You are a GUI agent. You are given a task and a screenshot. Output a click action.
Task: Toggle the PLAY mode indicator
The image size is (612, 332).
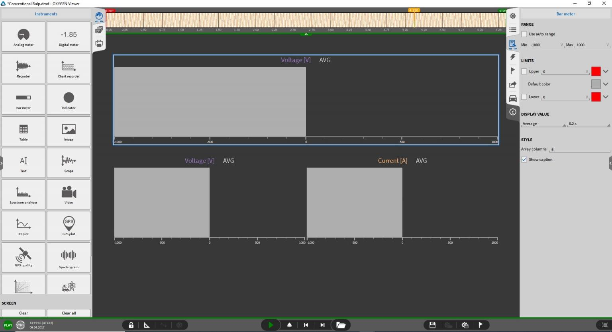coord(8,325)
